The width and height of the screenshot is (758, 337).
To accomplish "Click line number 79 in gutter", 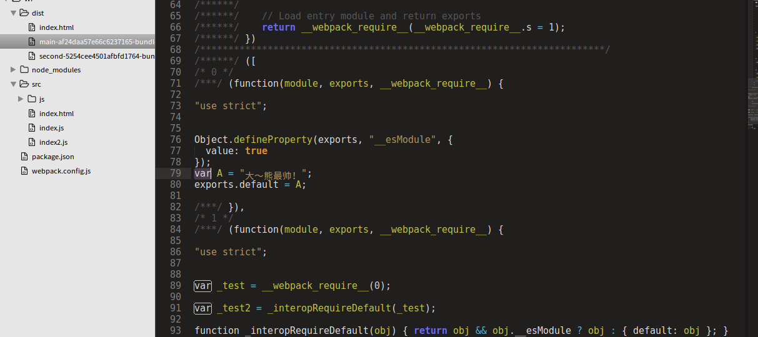I will [175, 173].
